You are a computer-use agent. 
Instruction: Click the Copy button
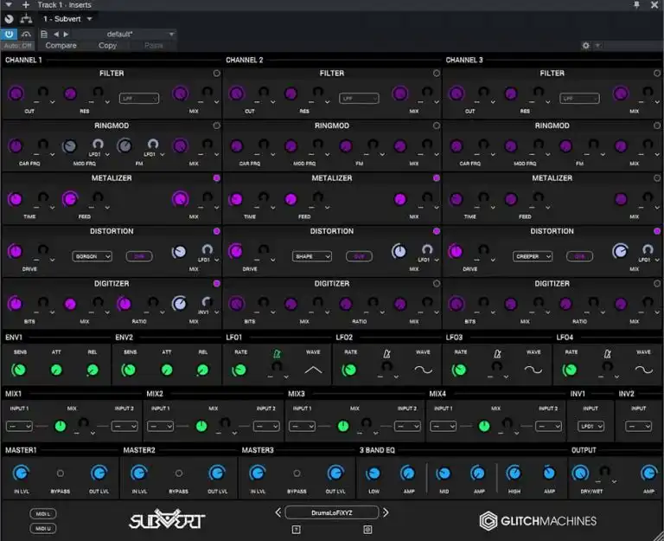pyautogui.click(x=107, y=45)
